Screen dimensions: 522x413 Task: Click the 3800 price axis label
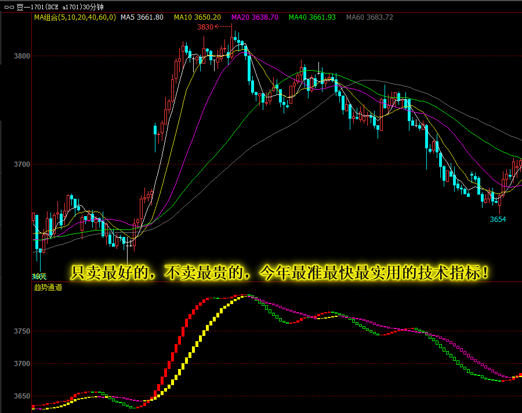coord(22,56)
